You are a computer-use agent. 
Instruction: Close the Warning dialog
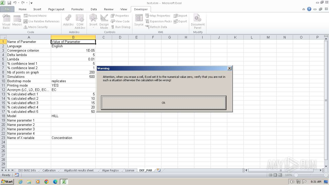tap(230, 68)
